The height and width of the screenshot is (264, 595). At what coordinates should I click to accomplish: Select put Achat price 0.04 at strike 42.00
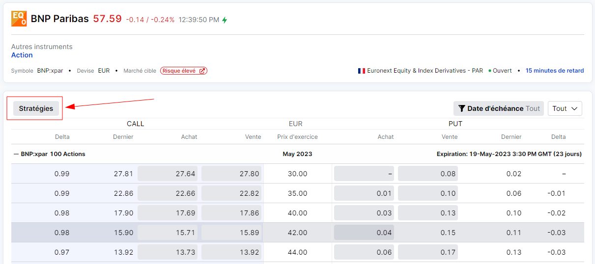(364, 233)
